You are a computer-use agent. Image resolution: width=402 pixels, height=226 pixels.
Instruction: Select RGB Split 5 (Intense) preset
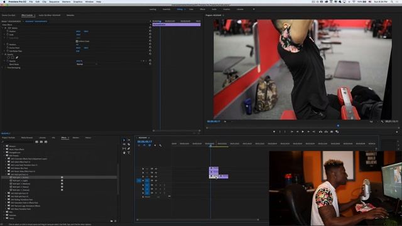point(21,190)
